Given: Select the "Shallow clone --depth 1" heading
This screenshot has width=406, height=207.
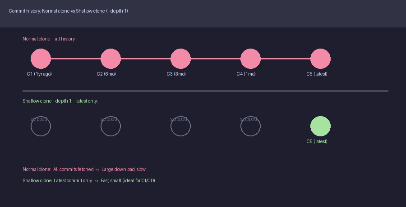Looking at the screenshot, I should (x=60, y=101).
